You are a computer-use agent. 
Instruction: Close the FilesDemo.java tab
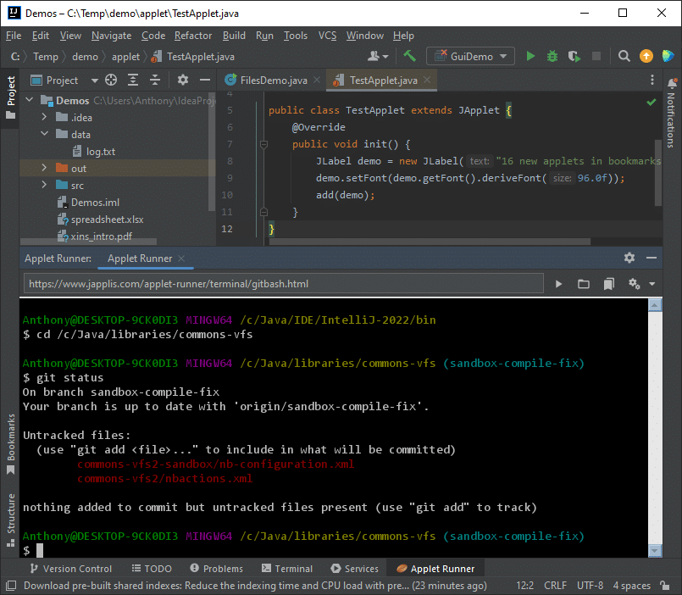click(x=317, y=80)
